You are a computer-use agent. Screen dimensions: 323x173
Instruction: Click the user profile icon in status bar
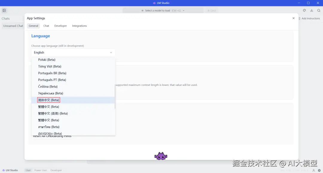[313, 170]
